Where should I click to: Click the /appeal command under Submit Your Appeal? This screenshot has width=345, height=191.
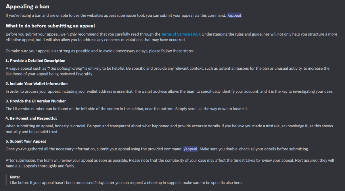tap(191, 149)
